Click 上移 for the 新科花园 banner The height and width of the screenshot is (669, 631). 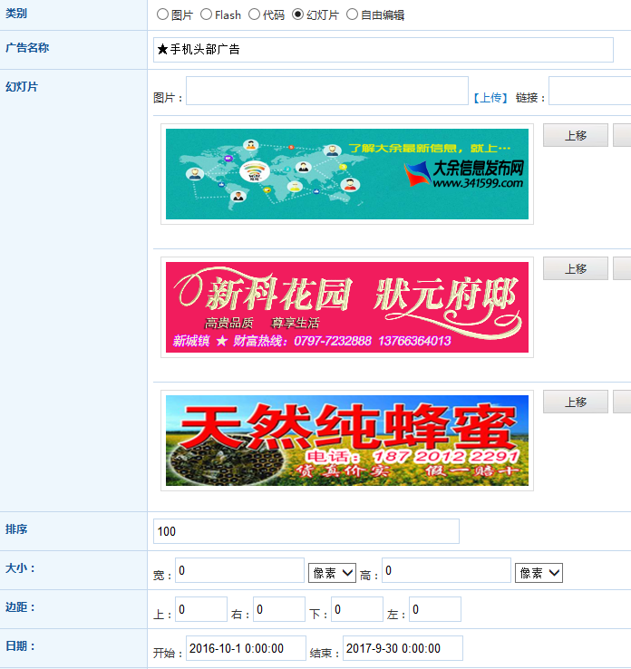click(575, 268)
